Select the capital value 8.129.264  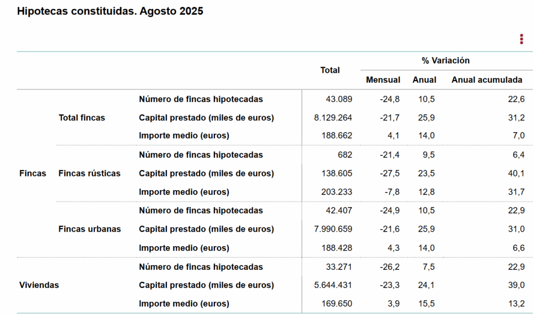(333, 118)
